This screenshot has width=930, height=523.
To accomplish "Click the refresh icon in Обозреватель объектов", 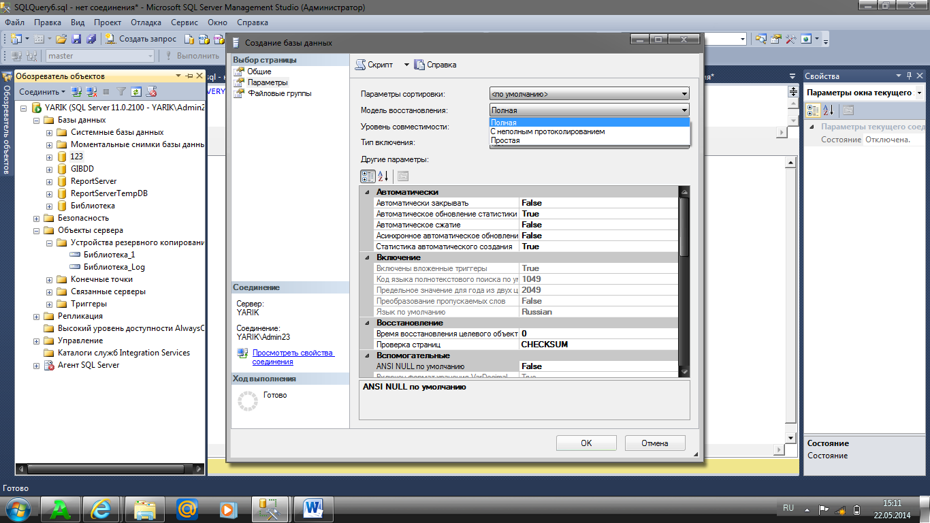I will 136,91.
